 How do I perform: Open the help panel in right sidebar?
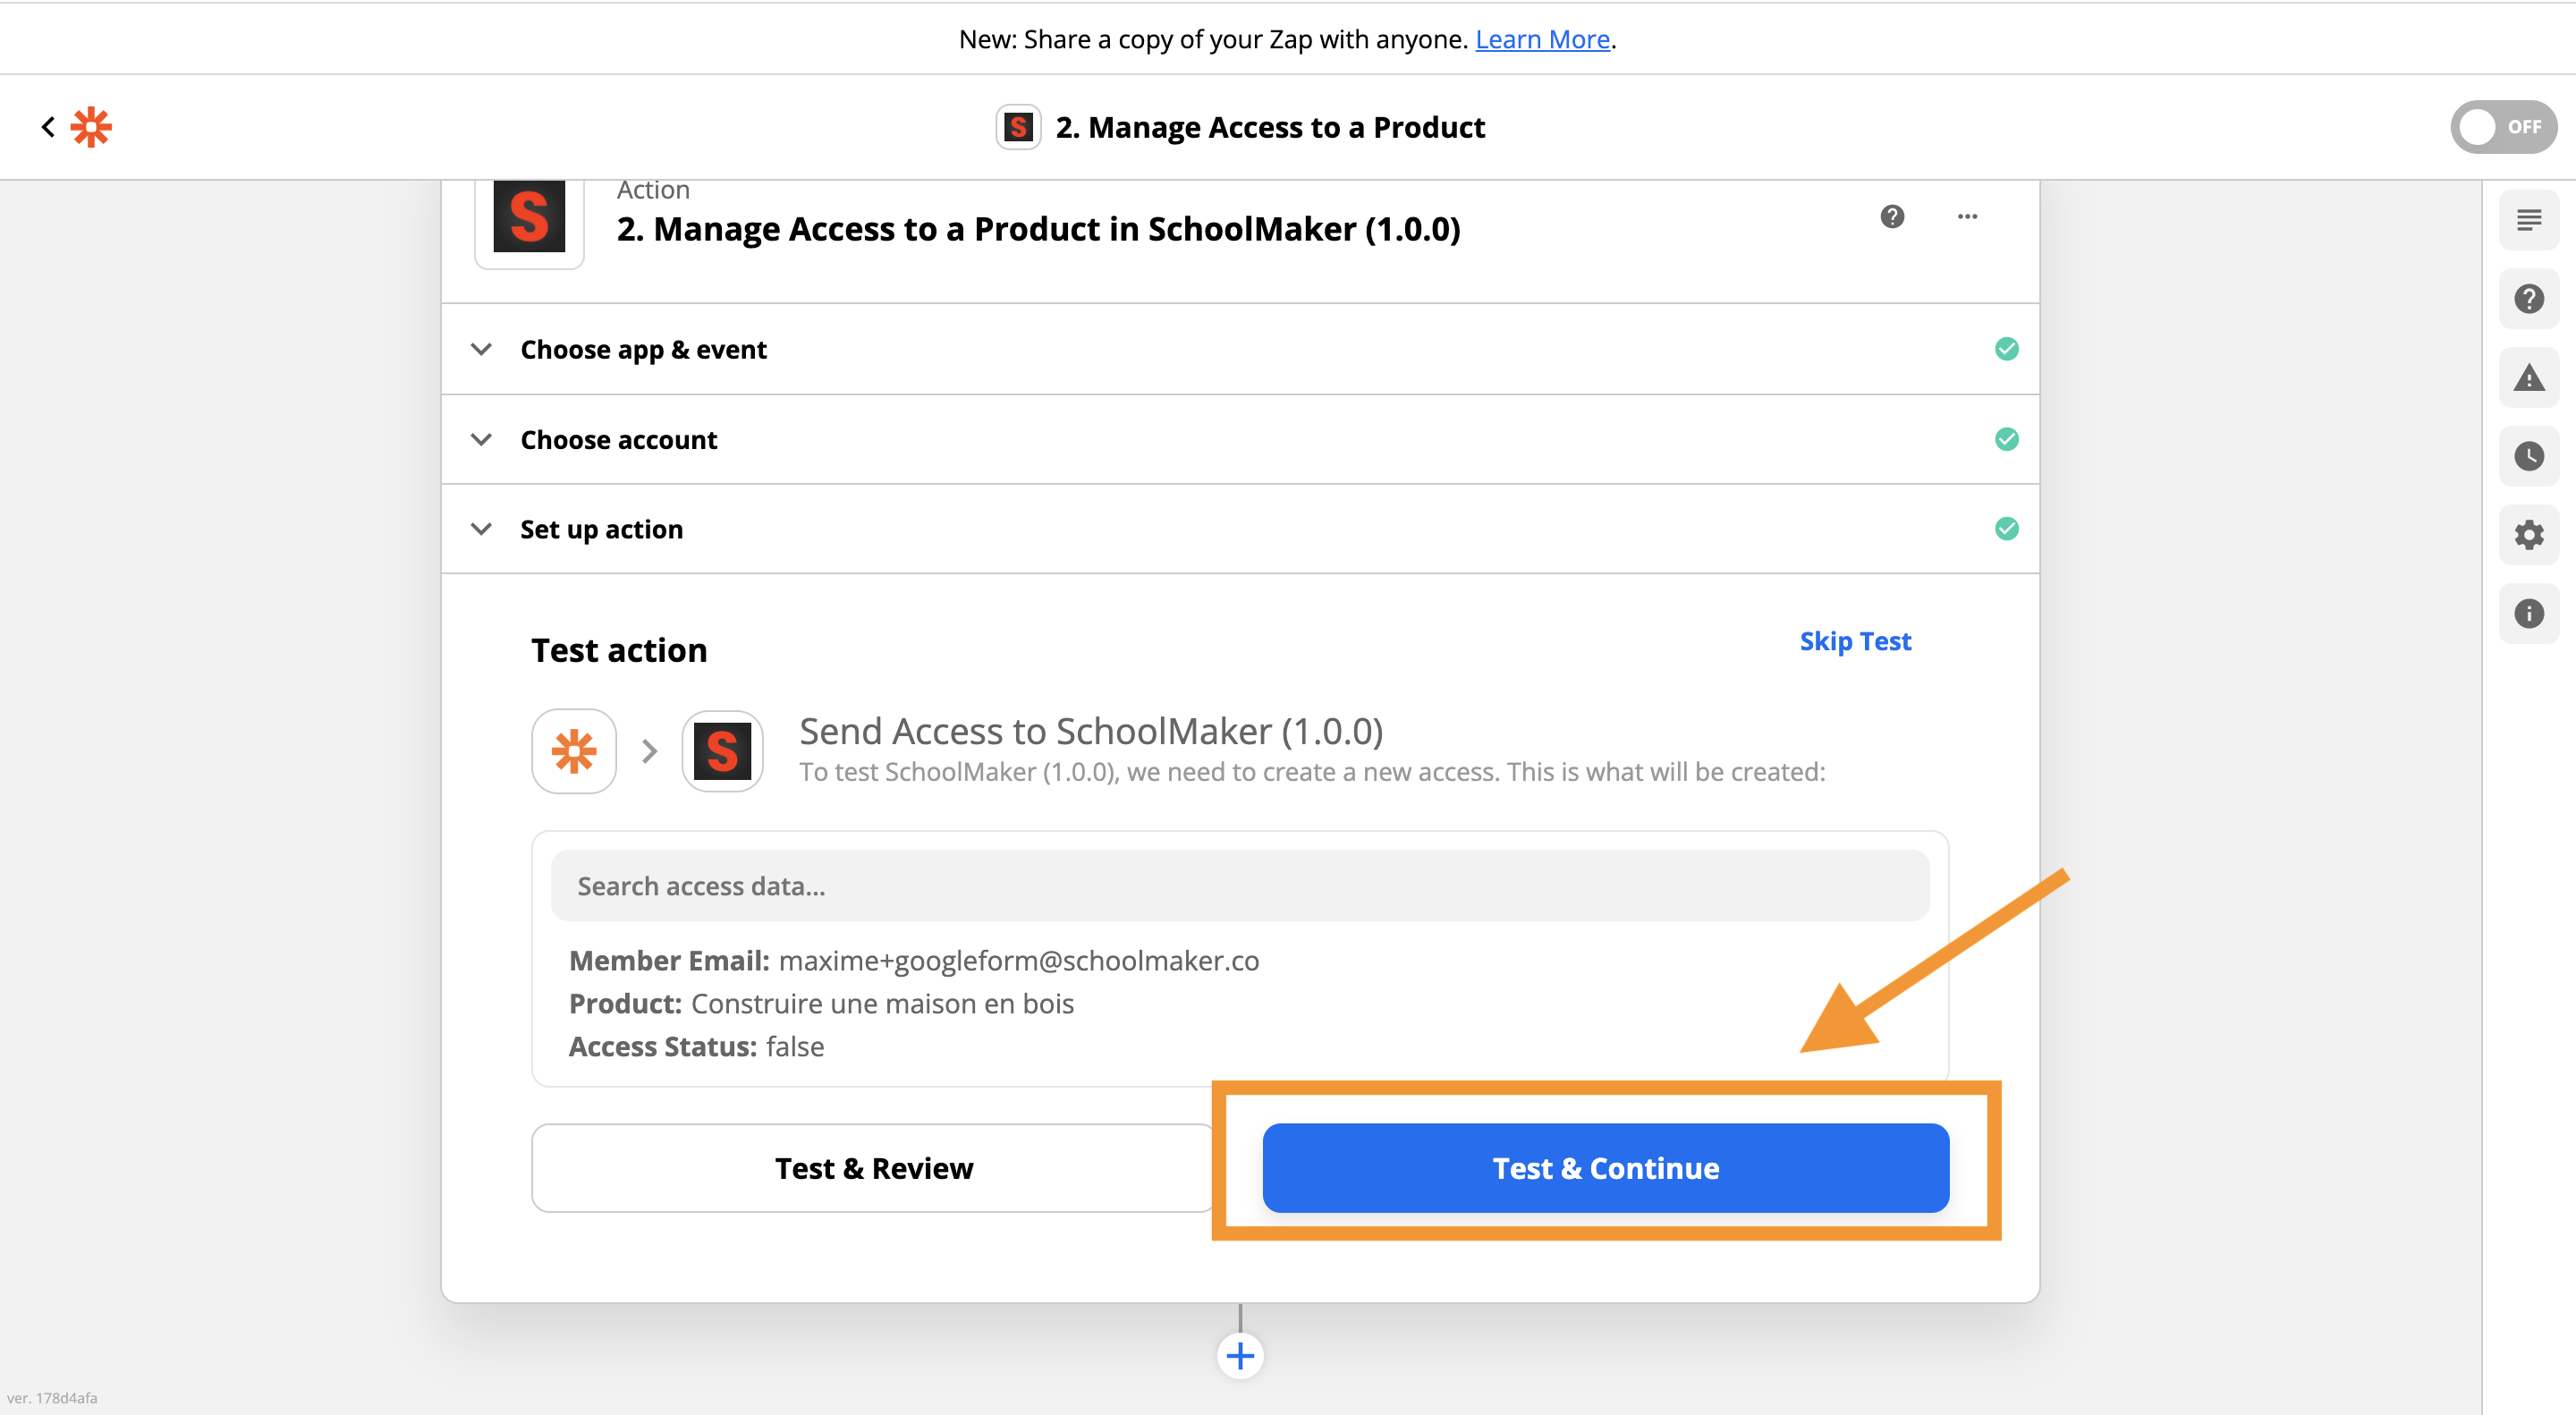coord(2528,298)
